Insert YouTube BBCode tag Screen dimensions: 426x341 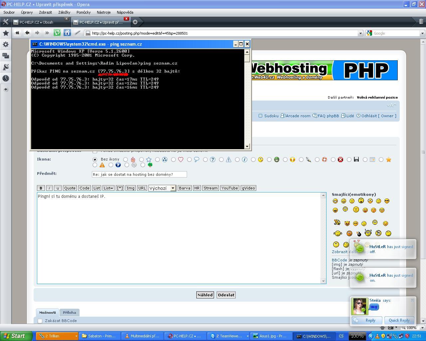230,188
